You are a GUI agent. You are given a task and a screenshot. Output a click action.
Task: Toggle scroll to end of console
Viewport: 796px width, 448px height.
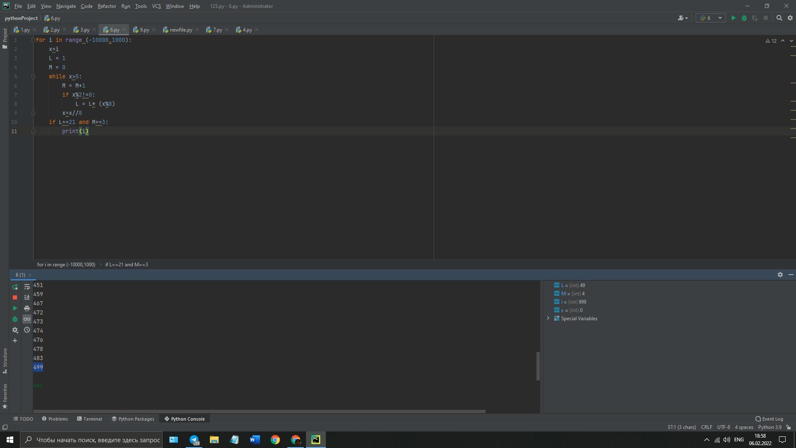point(27,297)
